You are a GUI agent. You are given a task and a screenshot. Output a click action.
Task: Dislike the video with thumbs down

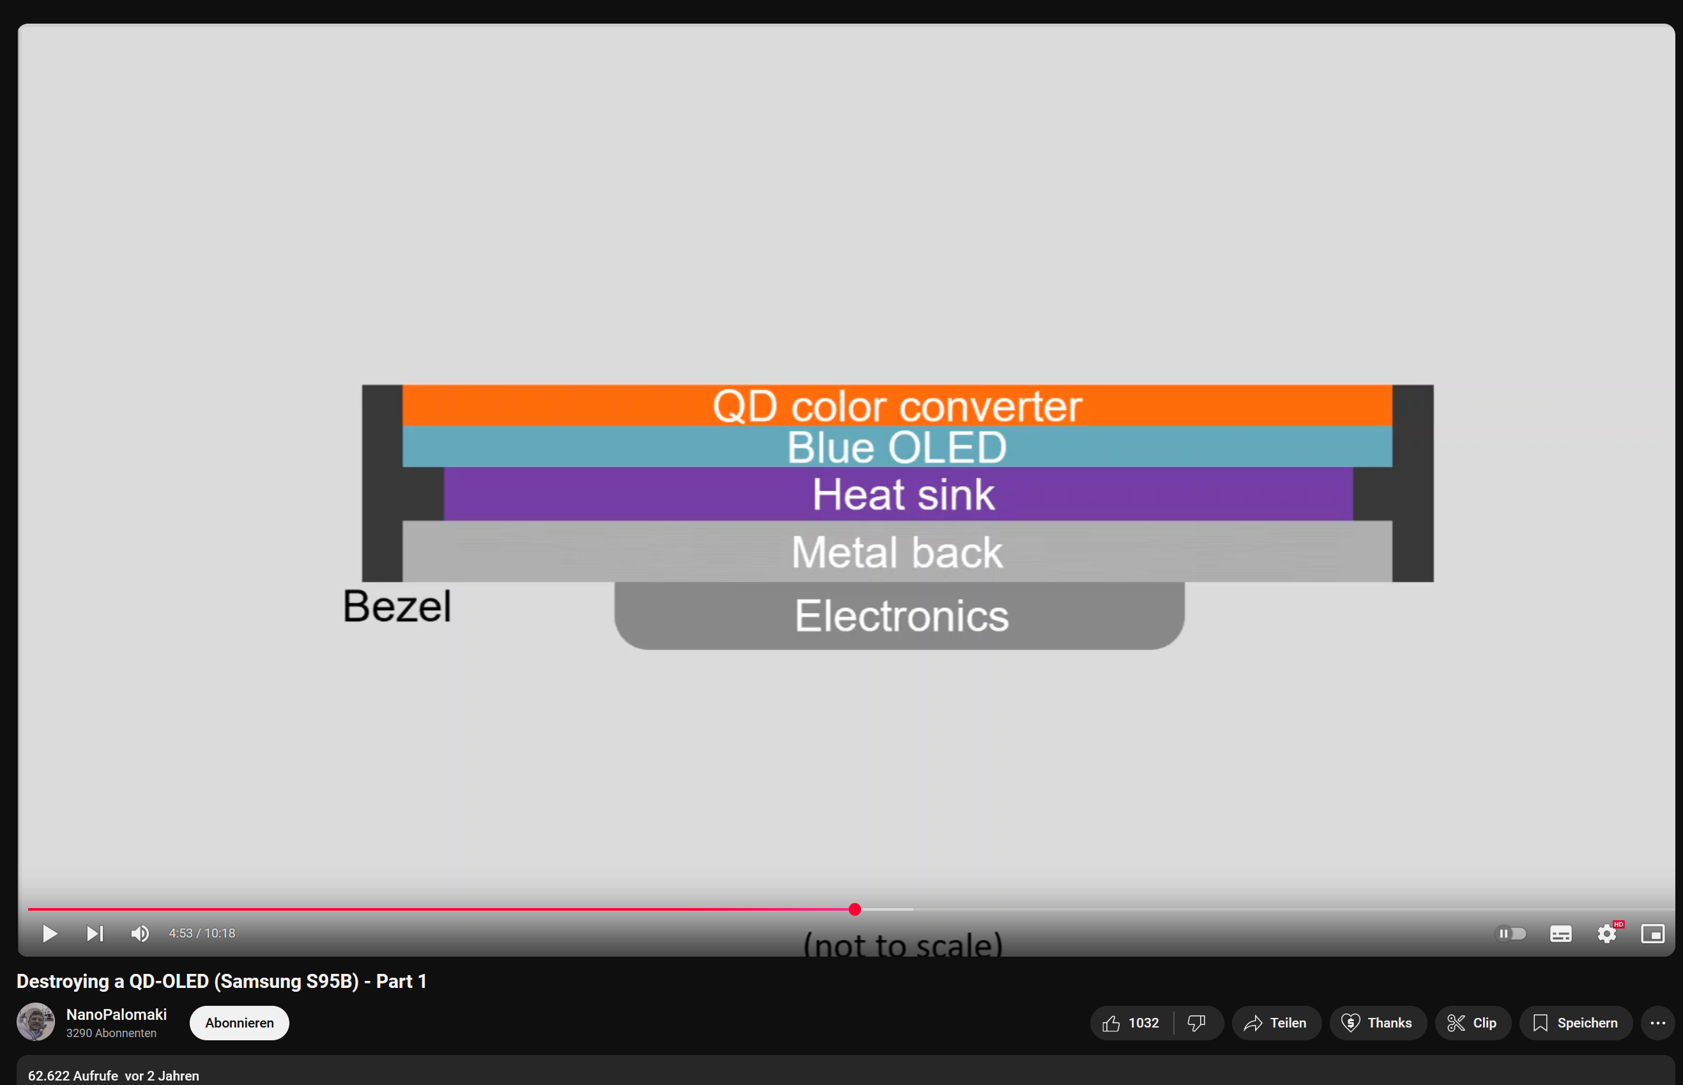1197,1023
